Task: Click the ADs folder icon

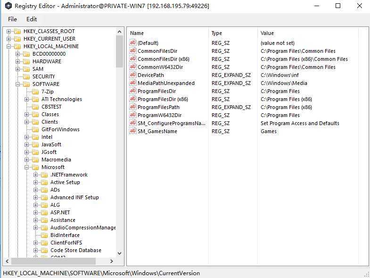Action: (x=44, y=190)
